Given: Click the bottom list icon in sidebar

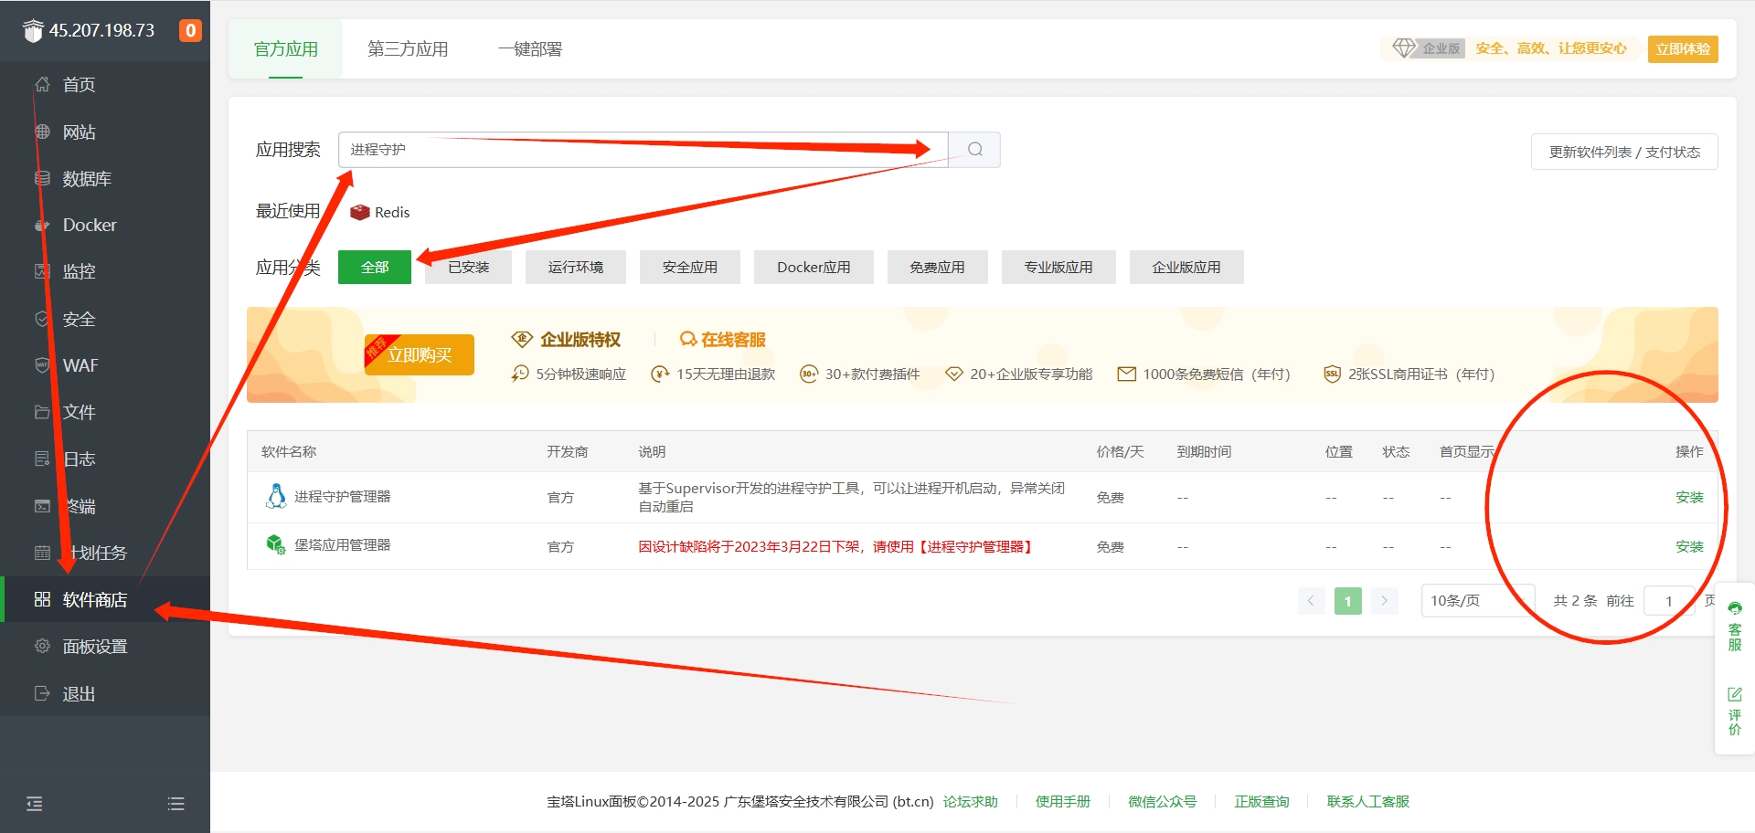Looking at the screenshot, I should click(176, 804).
